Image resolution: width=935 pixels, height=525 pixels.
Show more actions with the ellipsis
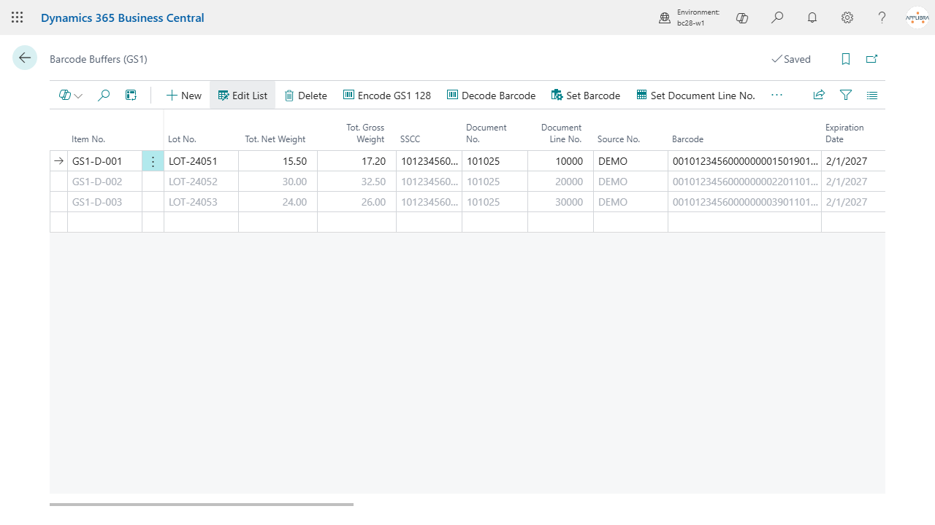pos(776,95)
